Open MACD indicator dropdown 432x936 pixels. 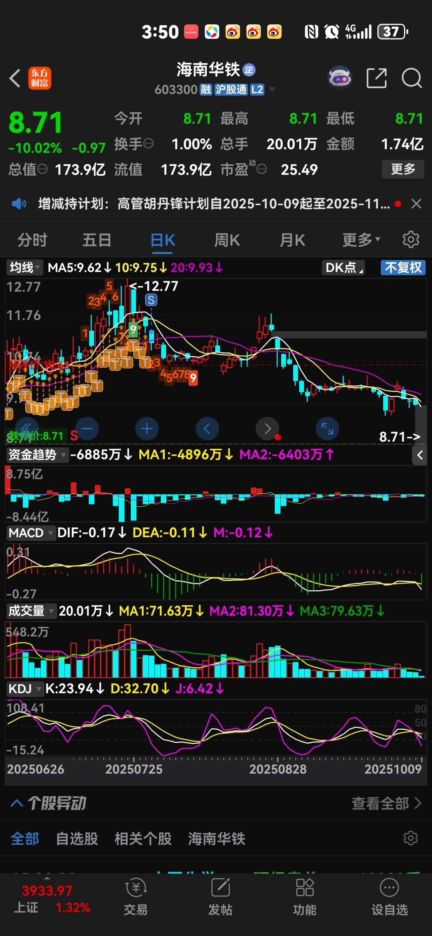(x=31, y=533)
